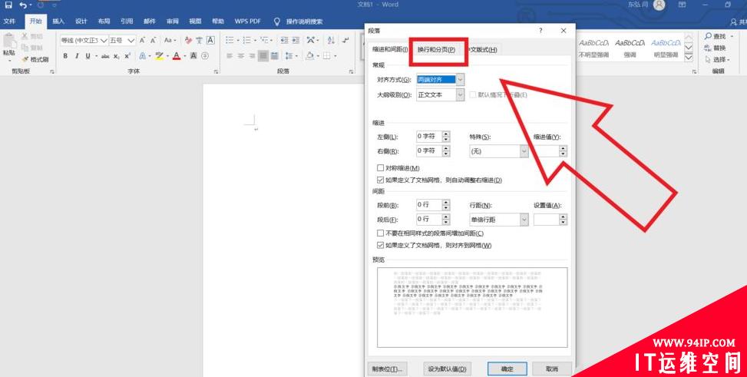Click the multilevel list icon
This screenshot has height=377, width=747.
click(x=266, y=41)
